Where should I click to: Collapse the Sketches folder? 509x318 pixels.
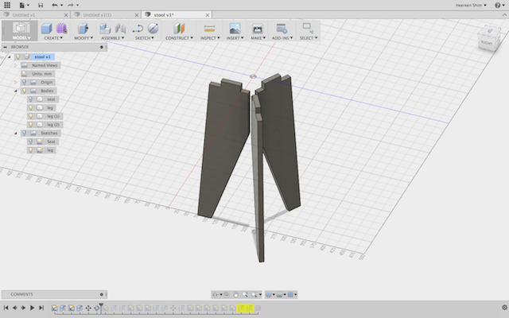pyautogui.click(x=15, y=133)
